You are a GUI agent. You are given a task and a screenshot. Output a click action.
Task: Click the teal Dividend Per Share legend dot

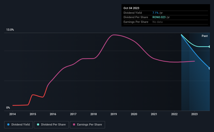pyautogui.click(x=38, y=124)
